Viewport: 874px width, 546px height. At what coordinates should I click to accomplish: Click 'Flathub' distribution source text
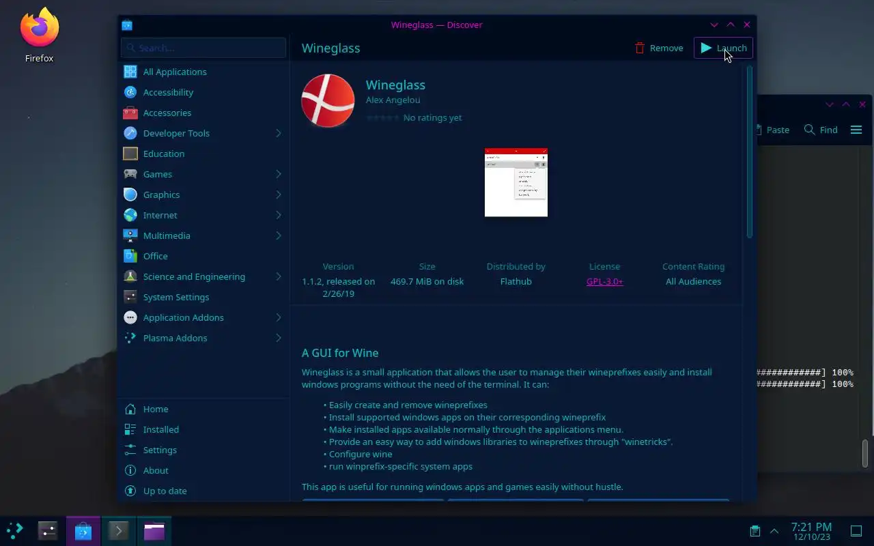click(x=516, y=281)
